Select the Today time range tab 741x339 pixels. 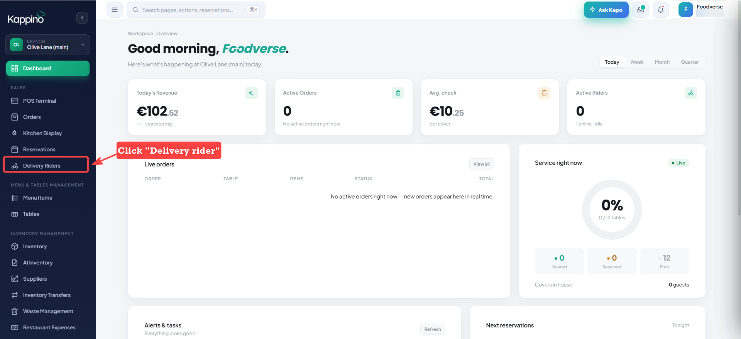coord(612,62)
